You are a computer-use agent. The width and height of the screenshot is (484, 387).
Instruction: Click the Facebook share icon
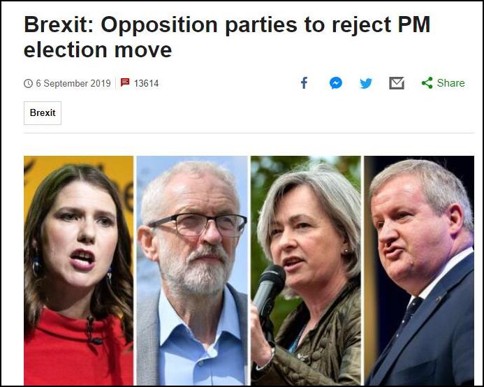(x=304, y=83)
